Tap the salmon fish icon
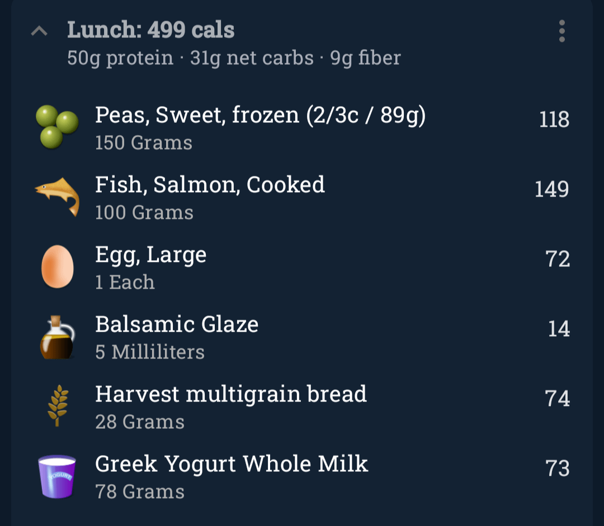Screen dimensions: 604x526 click(57, 195)
